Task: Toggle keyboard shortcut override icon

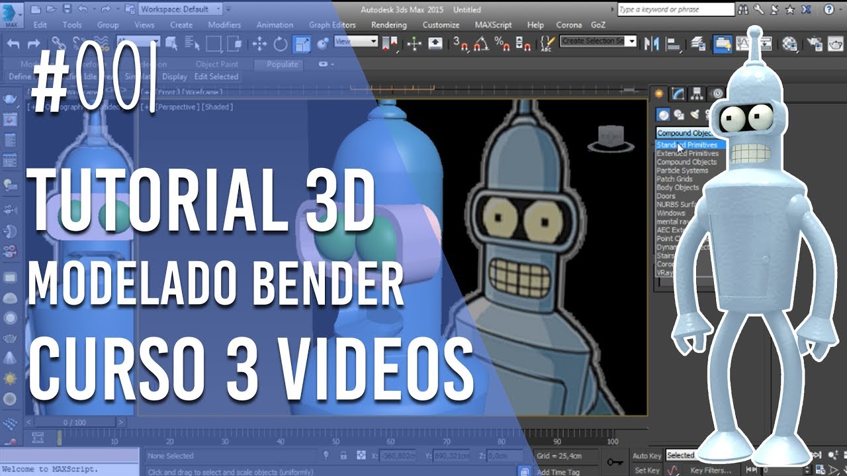Action: click(435, 44)
